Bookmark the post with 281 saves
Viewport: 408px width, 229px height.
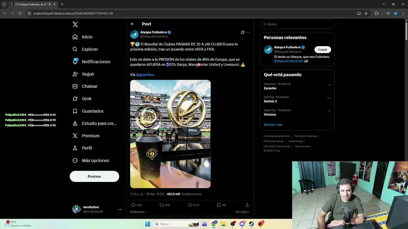[x=219, y=205]
